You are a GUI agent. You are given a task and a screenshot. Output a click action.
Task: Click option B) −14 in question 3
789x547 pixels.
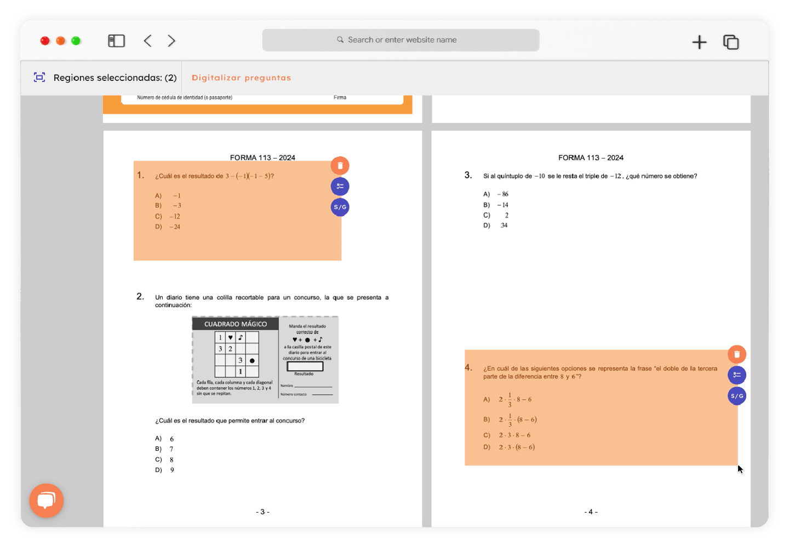click(496, 205)
